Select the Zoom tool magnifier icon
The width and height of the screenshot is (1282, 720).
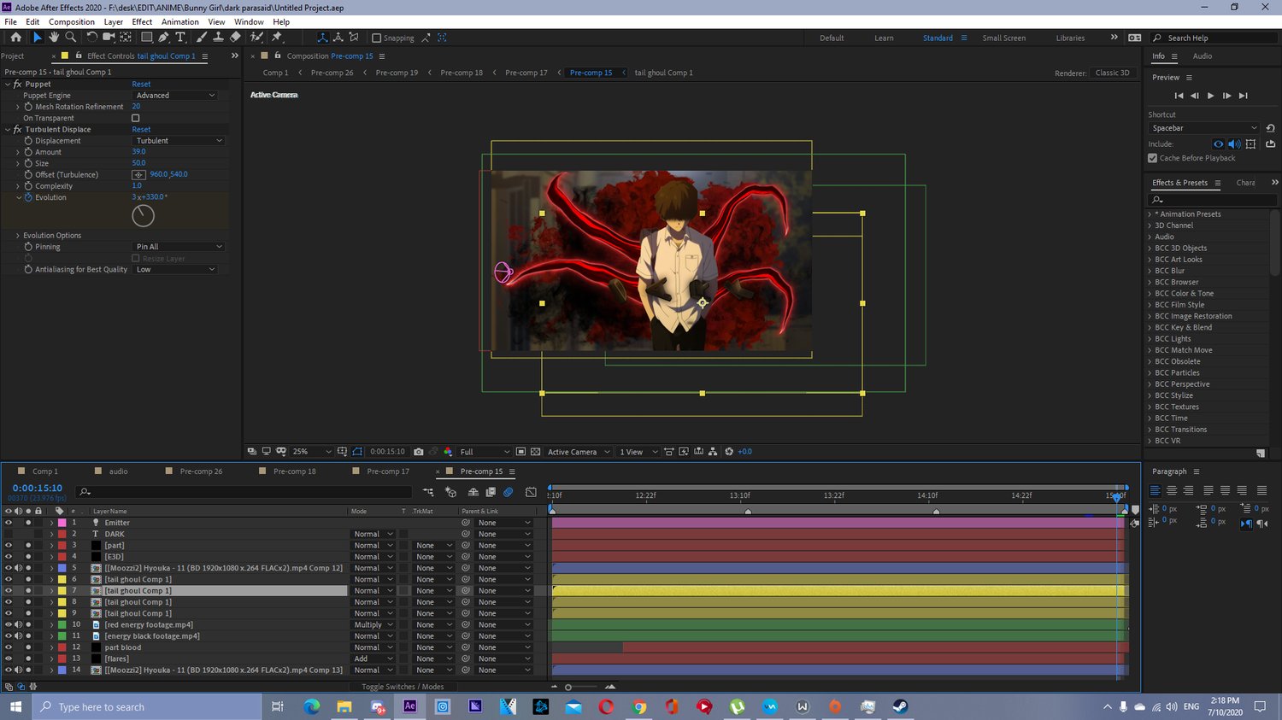[71, 38]
